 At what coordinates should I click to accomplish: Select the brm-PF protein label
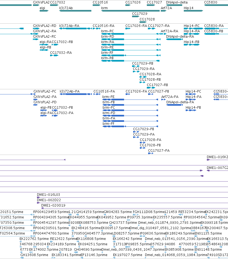pos(109,124)
